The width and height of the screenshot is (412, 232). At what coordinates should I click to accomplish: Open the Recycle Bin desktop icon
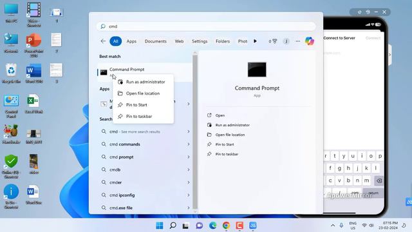(x=11, y=73)
